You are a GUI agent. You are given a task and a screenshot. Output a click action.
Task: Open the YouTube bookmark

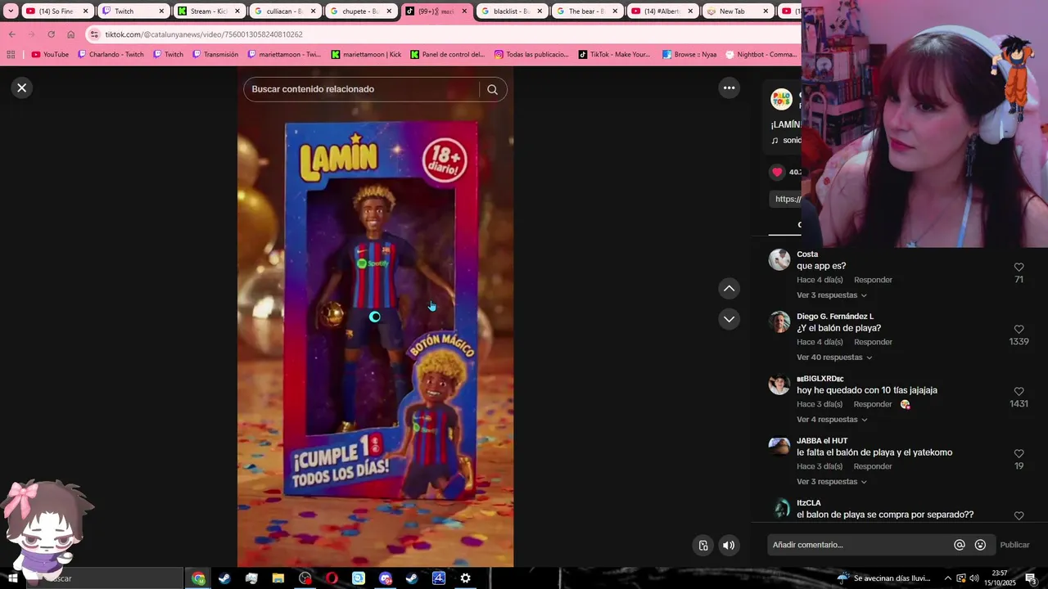click(50, 55)
